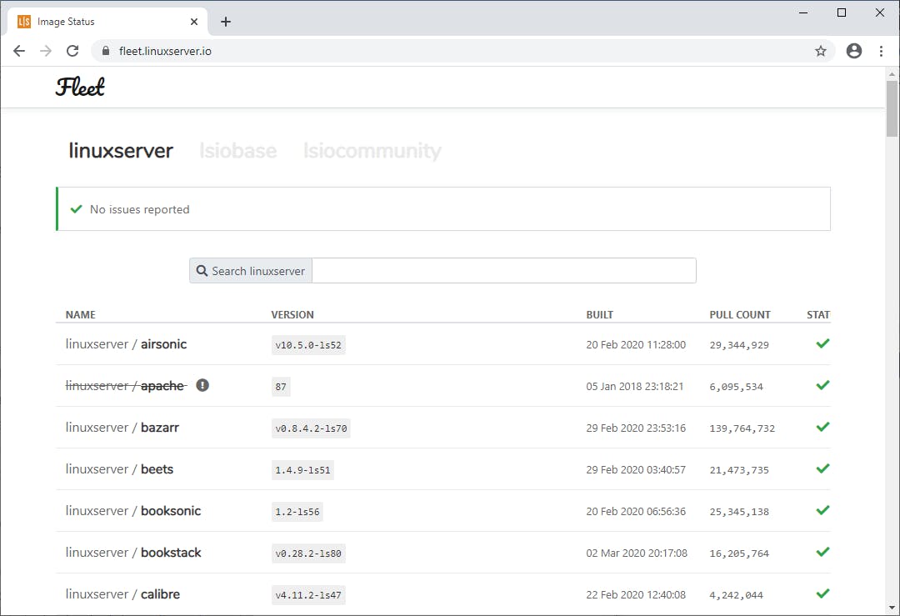Image resolution: width=900 pixels, height=616 pixels.
Task: Click the PULL COUNT column header
Action: (740, 314)
